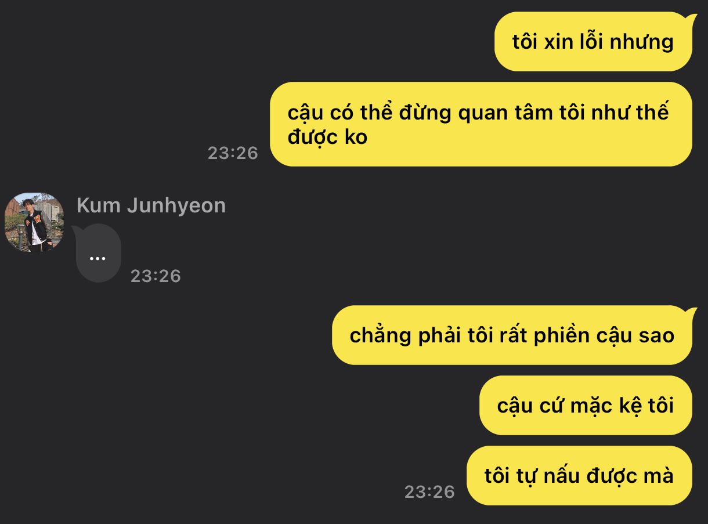Click the word "xin" in the top message
This screenshot has height=524, width=708.
(559, 42)
